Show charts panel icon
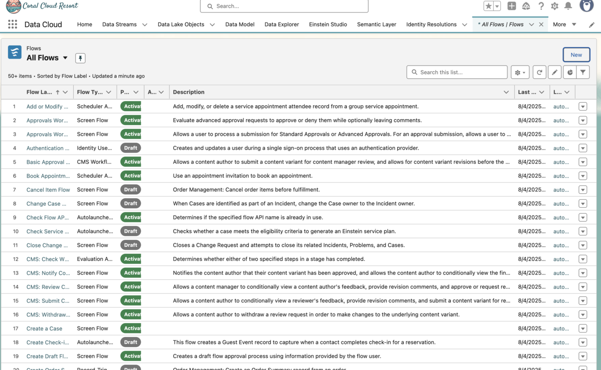 click(x=570, y=73)
